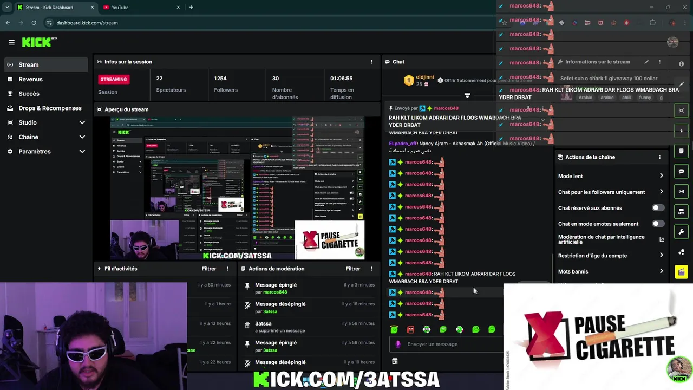The height and width of the screenshot is (390, 693).
Task: Click the info circle icon in right toolbar
Action: click(x=681, y=63)
